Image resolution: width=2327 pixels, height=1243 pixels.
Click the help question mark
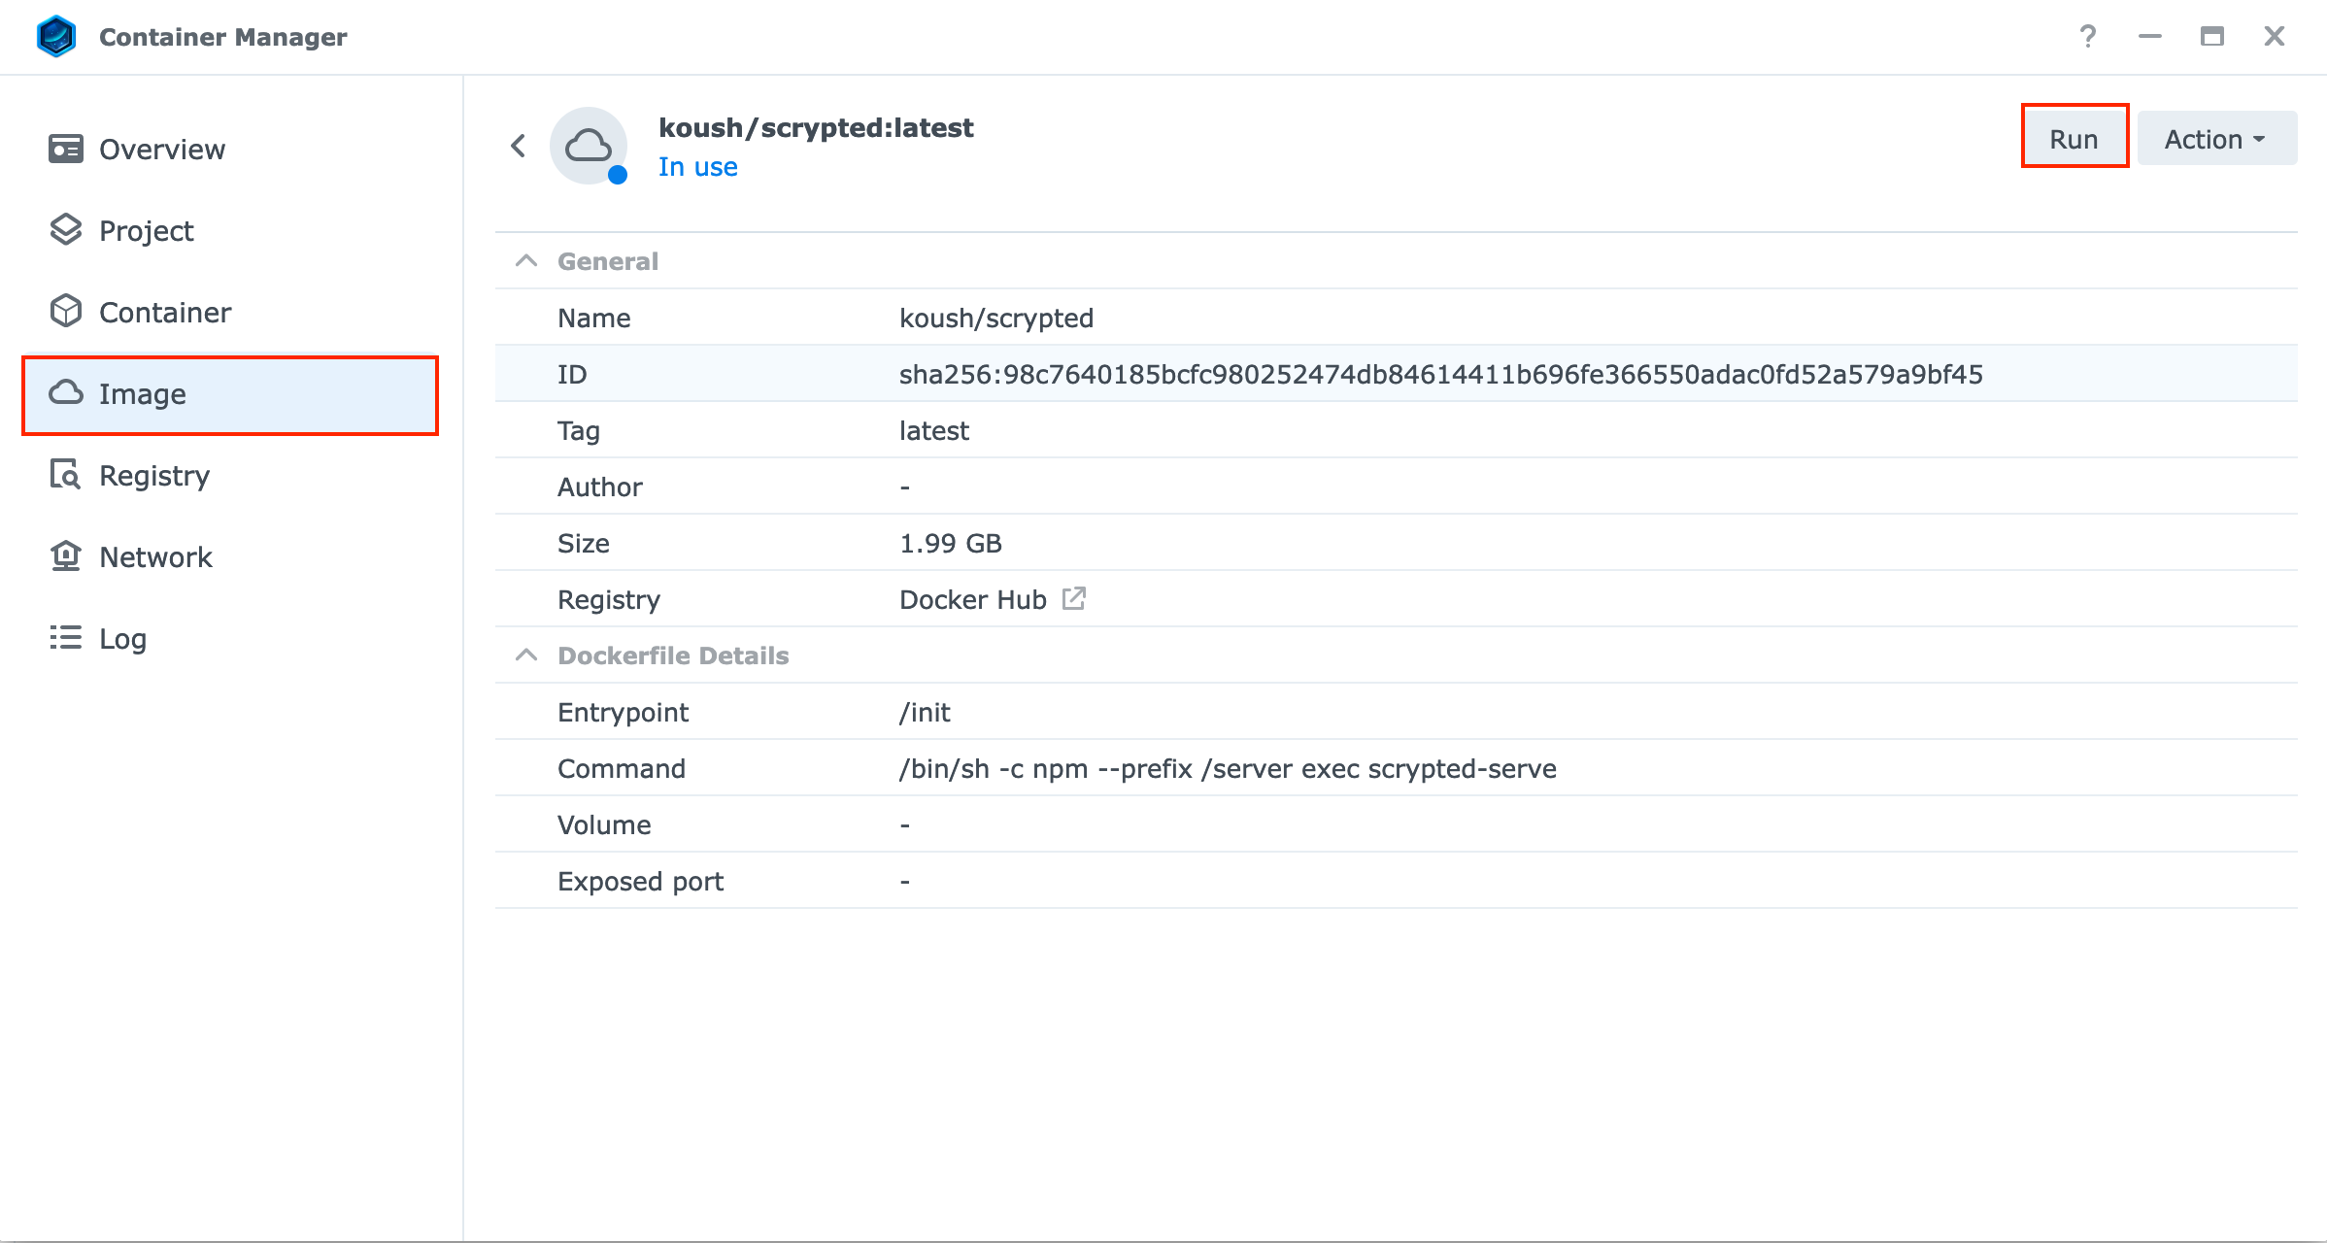(x=2088, y=36)
